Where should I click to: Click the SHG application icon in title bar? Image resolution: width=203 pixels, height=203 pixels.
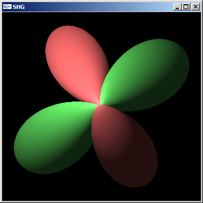pyautogui.click(x=7, y=7)
